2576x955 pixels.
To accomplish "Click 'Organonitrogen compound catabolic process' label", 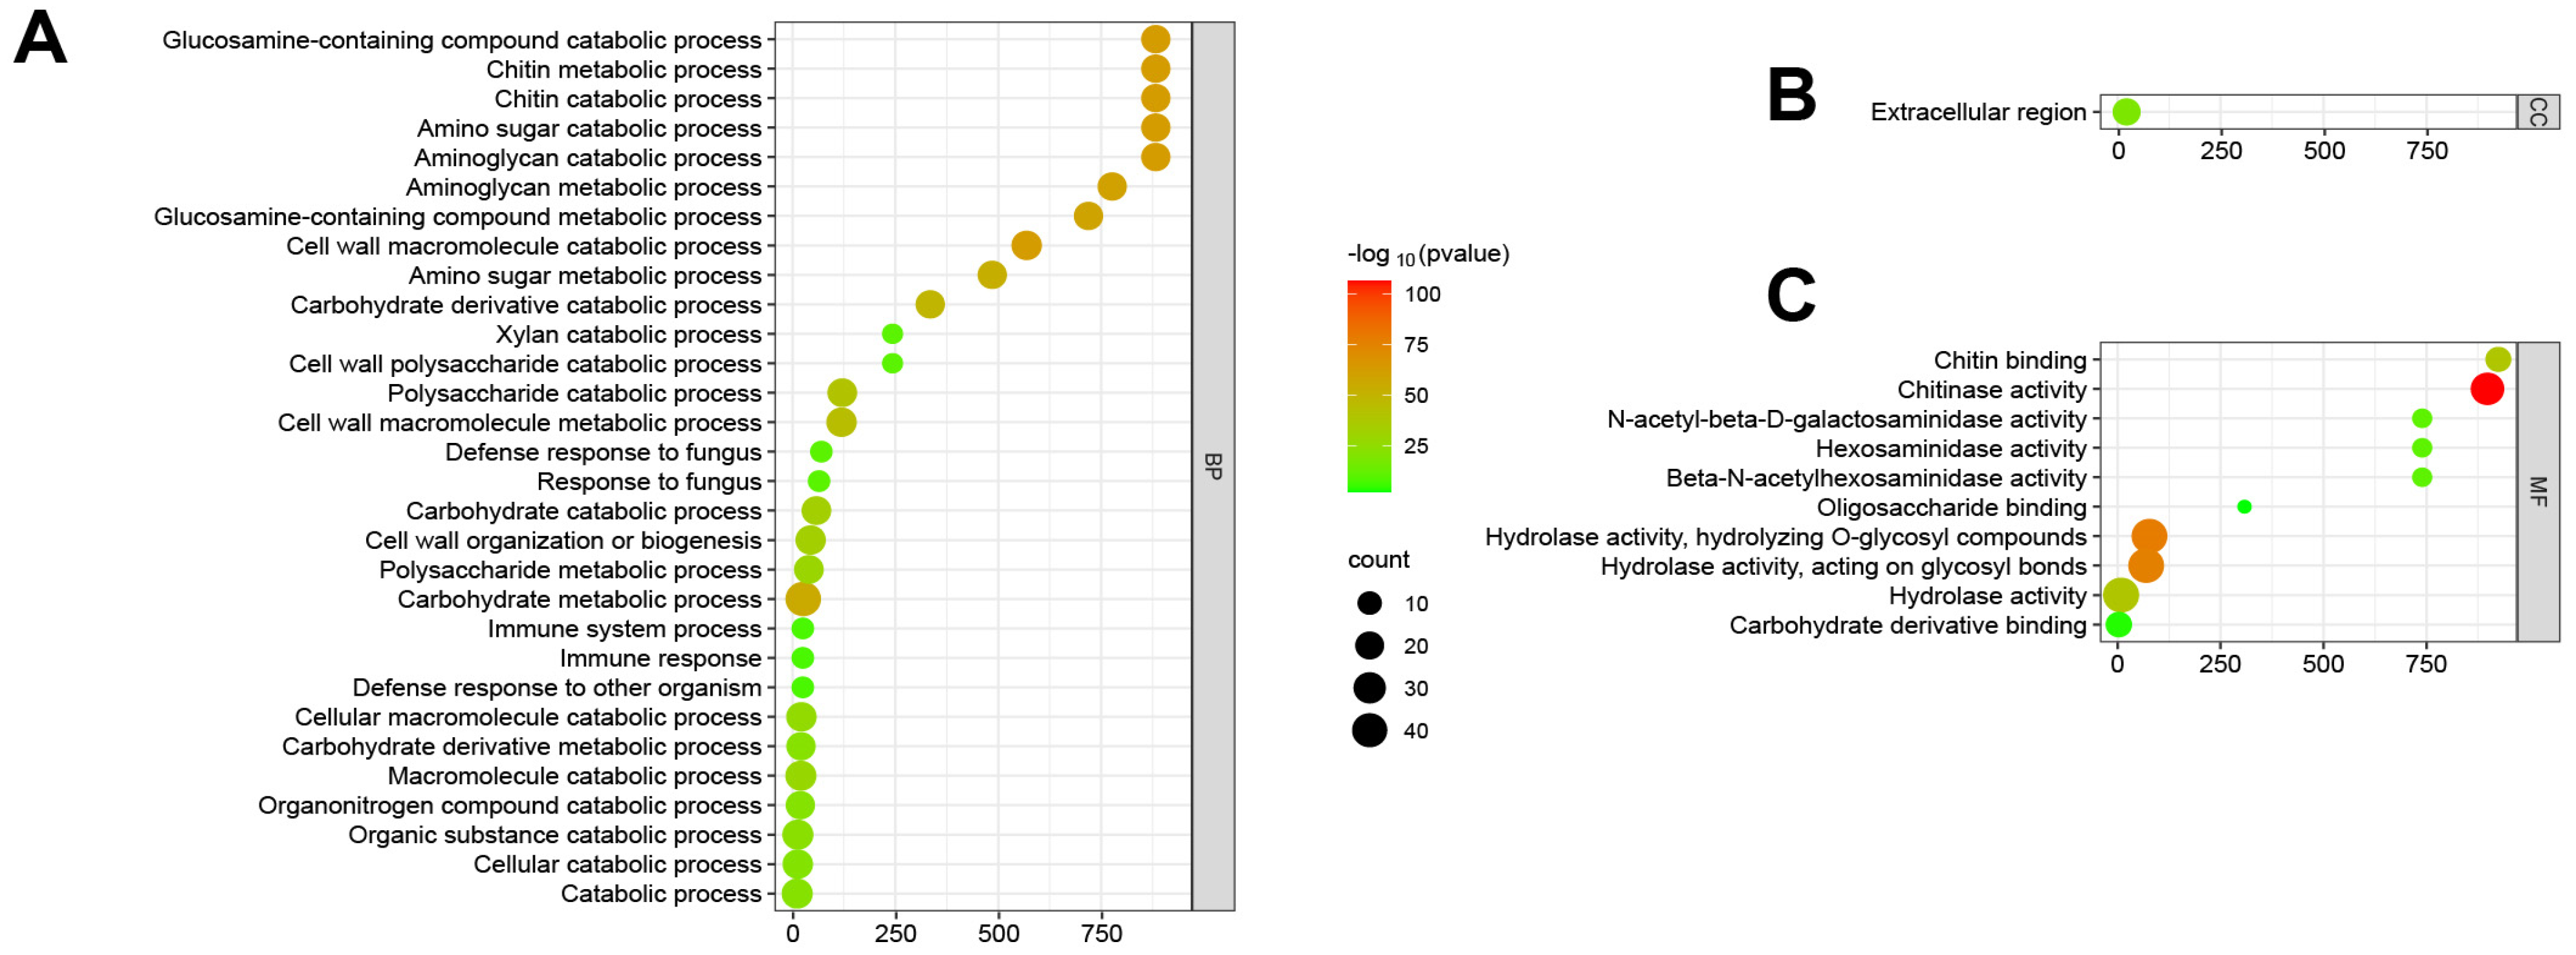I will click(x=510, y=805).
